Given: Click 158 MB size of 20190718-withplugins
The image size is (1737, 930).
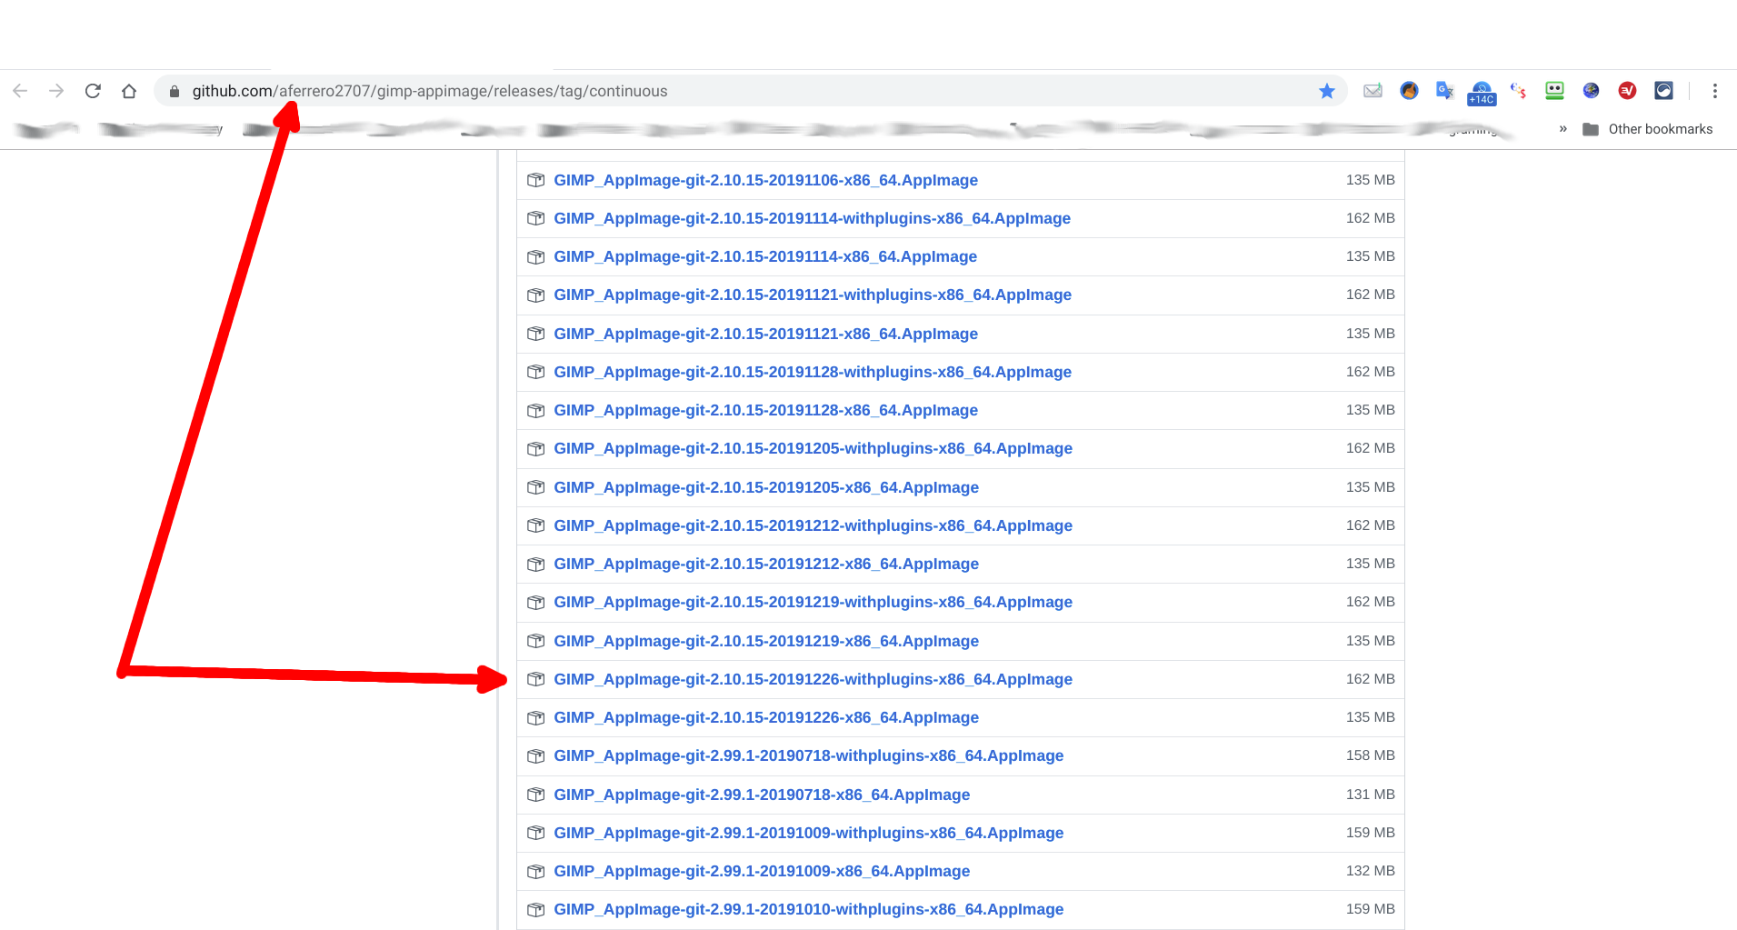Looking at the screenshot, I should click(x=1370, y=755).
